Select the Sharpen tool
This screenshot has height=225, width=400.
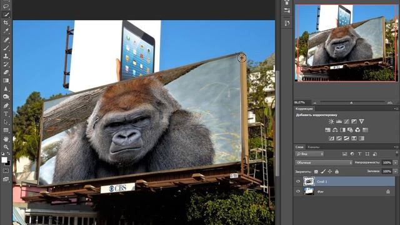(x=6, y=89)
